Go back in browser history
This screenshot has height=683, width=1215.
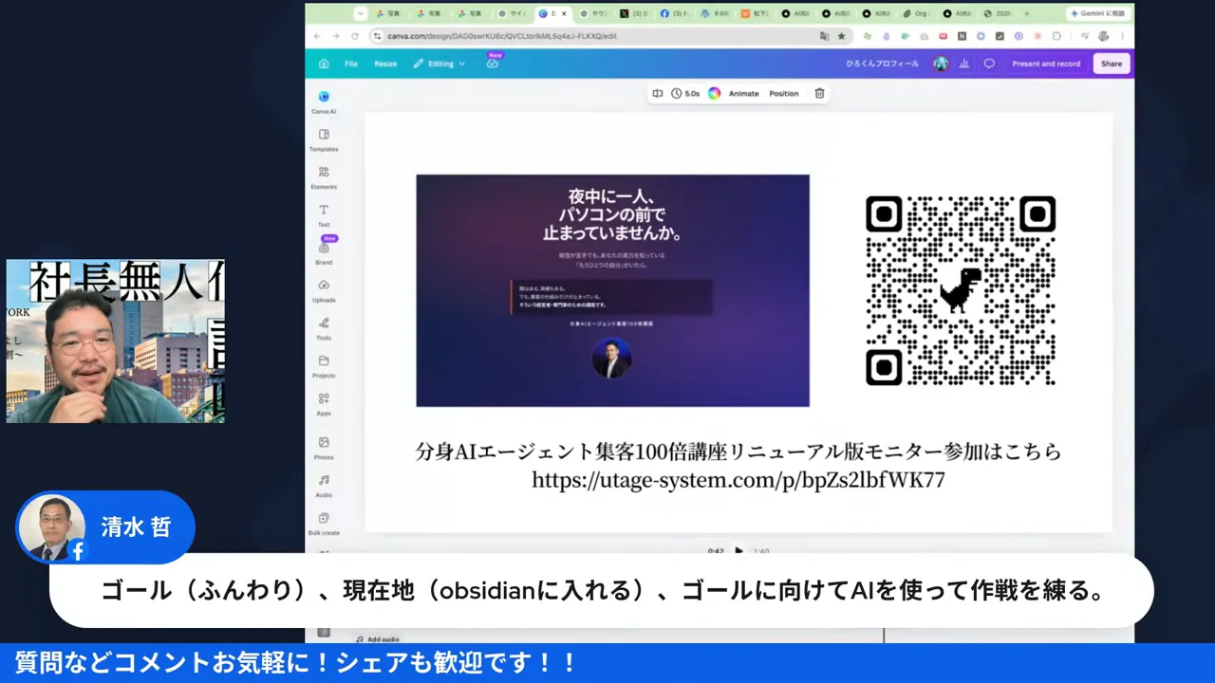[317, 36]
